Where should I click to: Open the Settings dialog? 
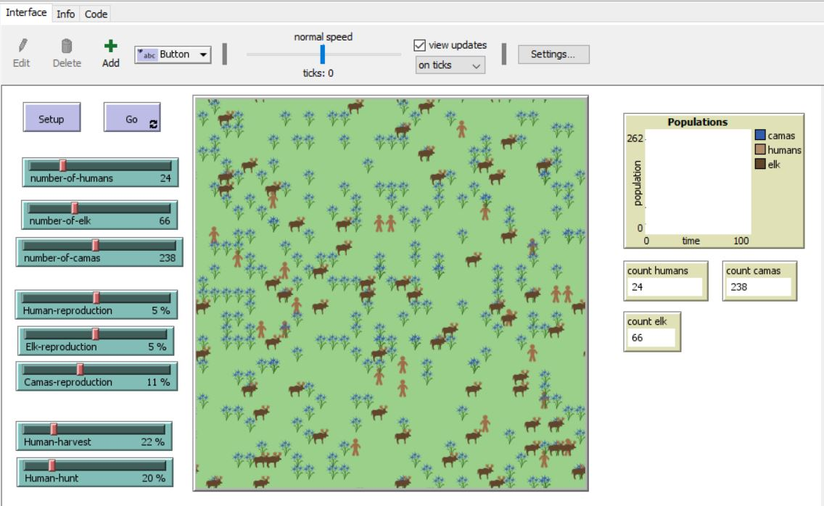(x=553, y=54)
